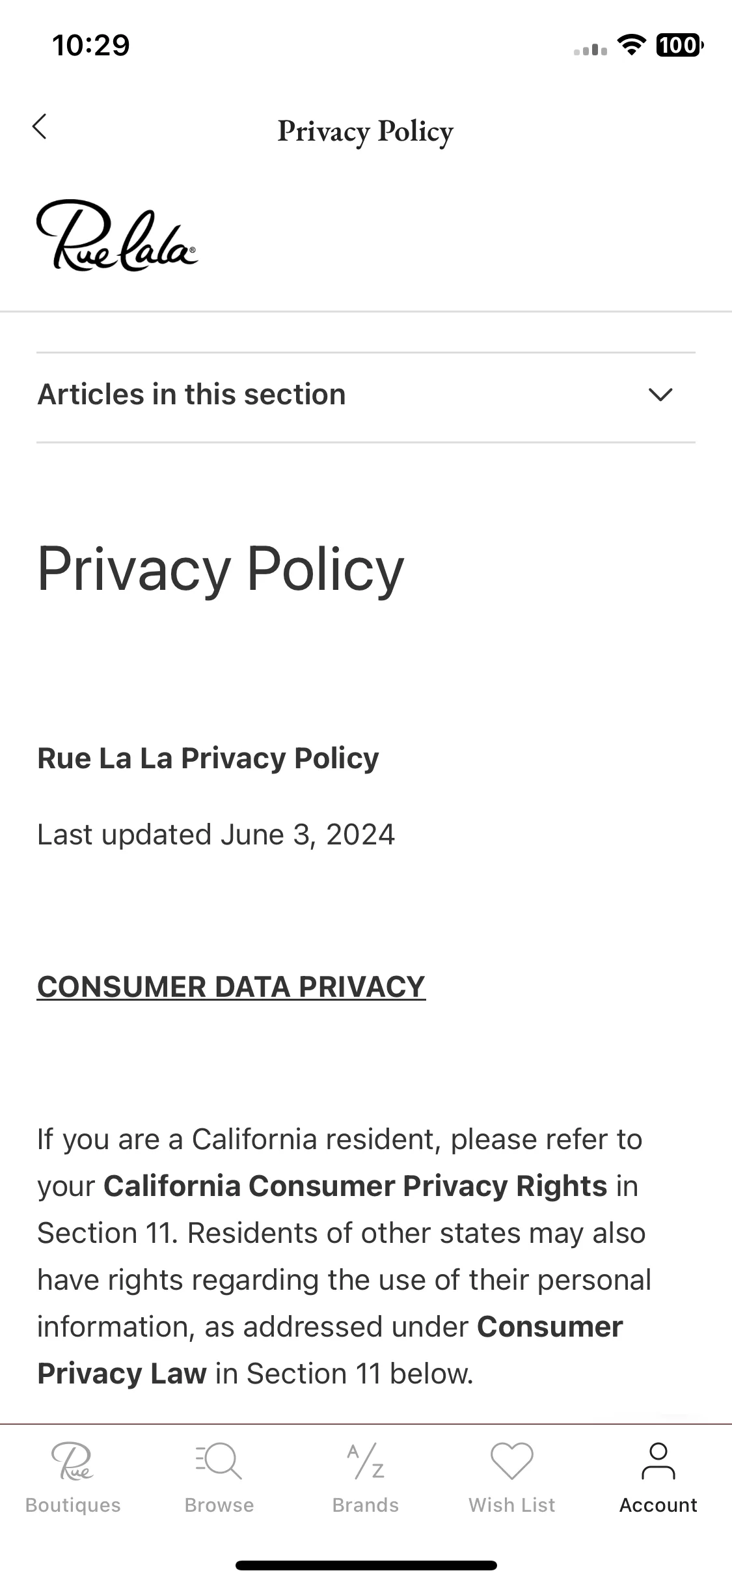Tap the Consumer Privacy Law text

point(330,1350)
